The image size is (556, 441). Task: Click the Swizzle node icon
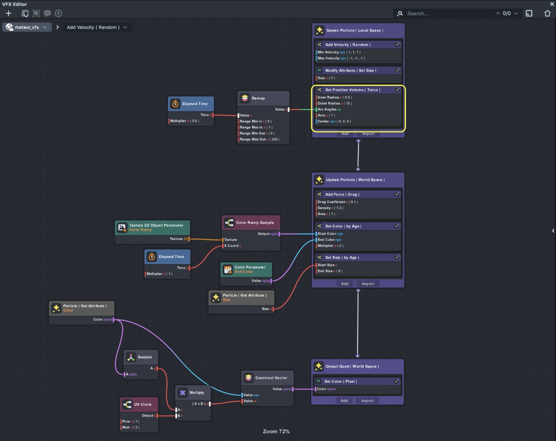[x=131, y=357]
